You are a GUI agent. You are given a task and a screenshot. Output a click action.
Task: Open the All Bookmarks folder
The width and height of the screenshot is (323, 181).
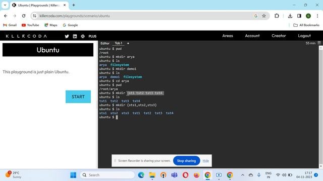click(x=306, y=25)
